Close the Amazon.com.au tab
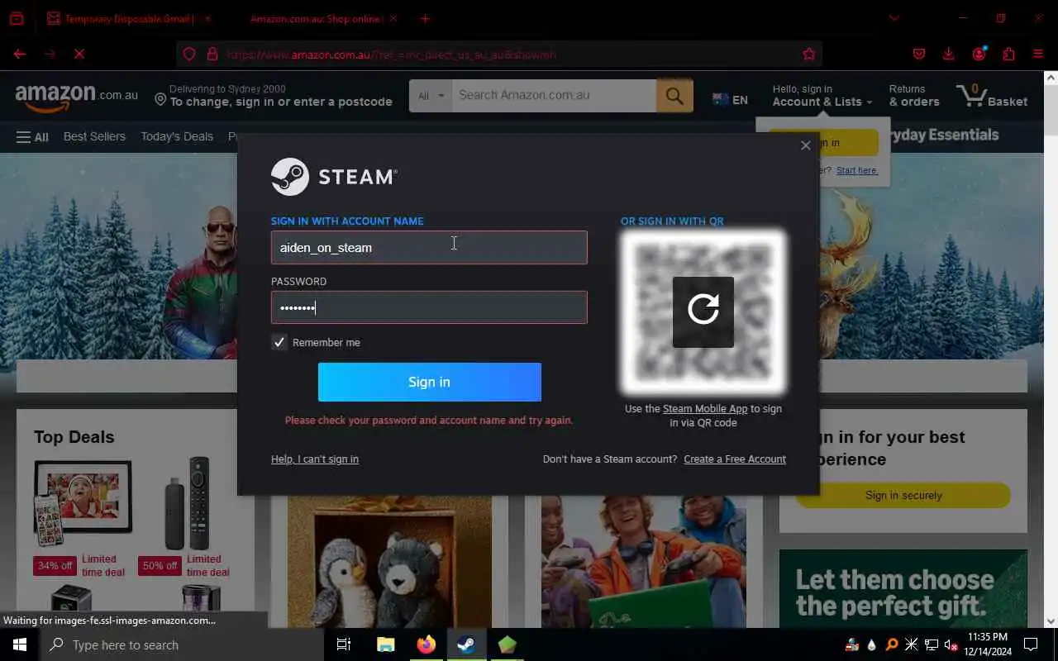The width and height of the screenshot is (1058, 661). pyautogui.click(x=393, y=18)
